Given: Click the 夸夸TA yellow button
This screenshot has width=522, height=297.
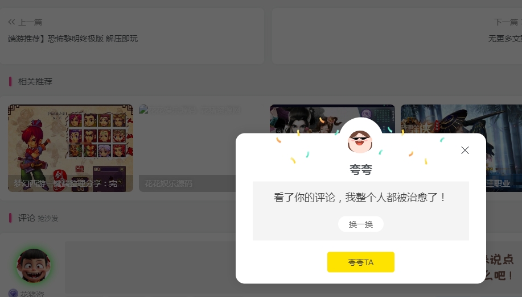Looking at the screenshot, I should coord(360,262).
